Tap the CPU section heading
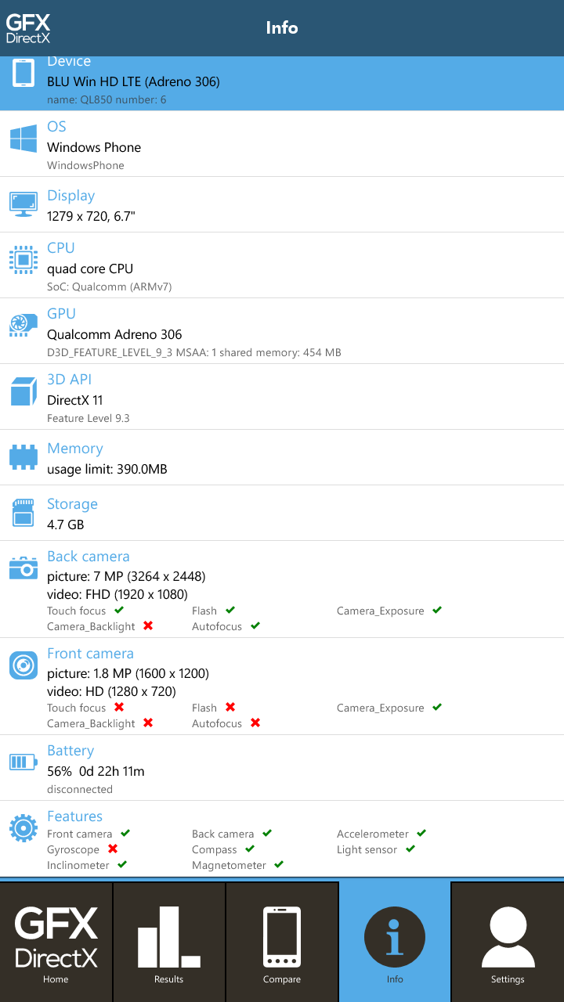This screenshot has height=1002, width=564. tap(61, 248)
